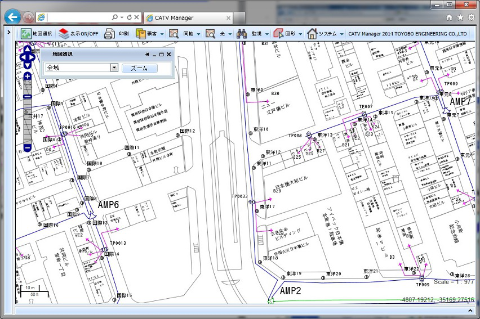
Task: Click the 監視 binoculars monitoring icon
Action: (242, 34)
